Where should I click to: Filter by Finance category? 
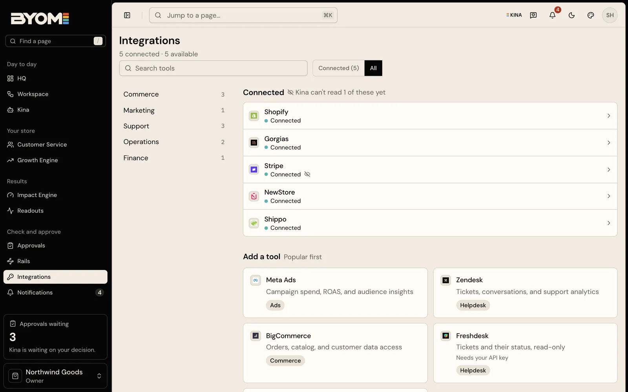(x=174, y=158)
